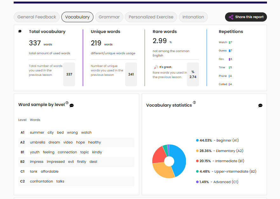Click the Share this report button
Image resolution: width=280 pixels, height=199 pixels.
click(246, 17)
